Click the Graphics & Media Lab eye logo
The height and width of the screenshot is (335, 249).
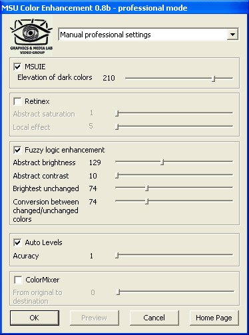coord(31,37)
